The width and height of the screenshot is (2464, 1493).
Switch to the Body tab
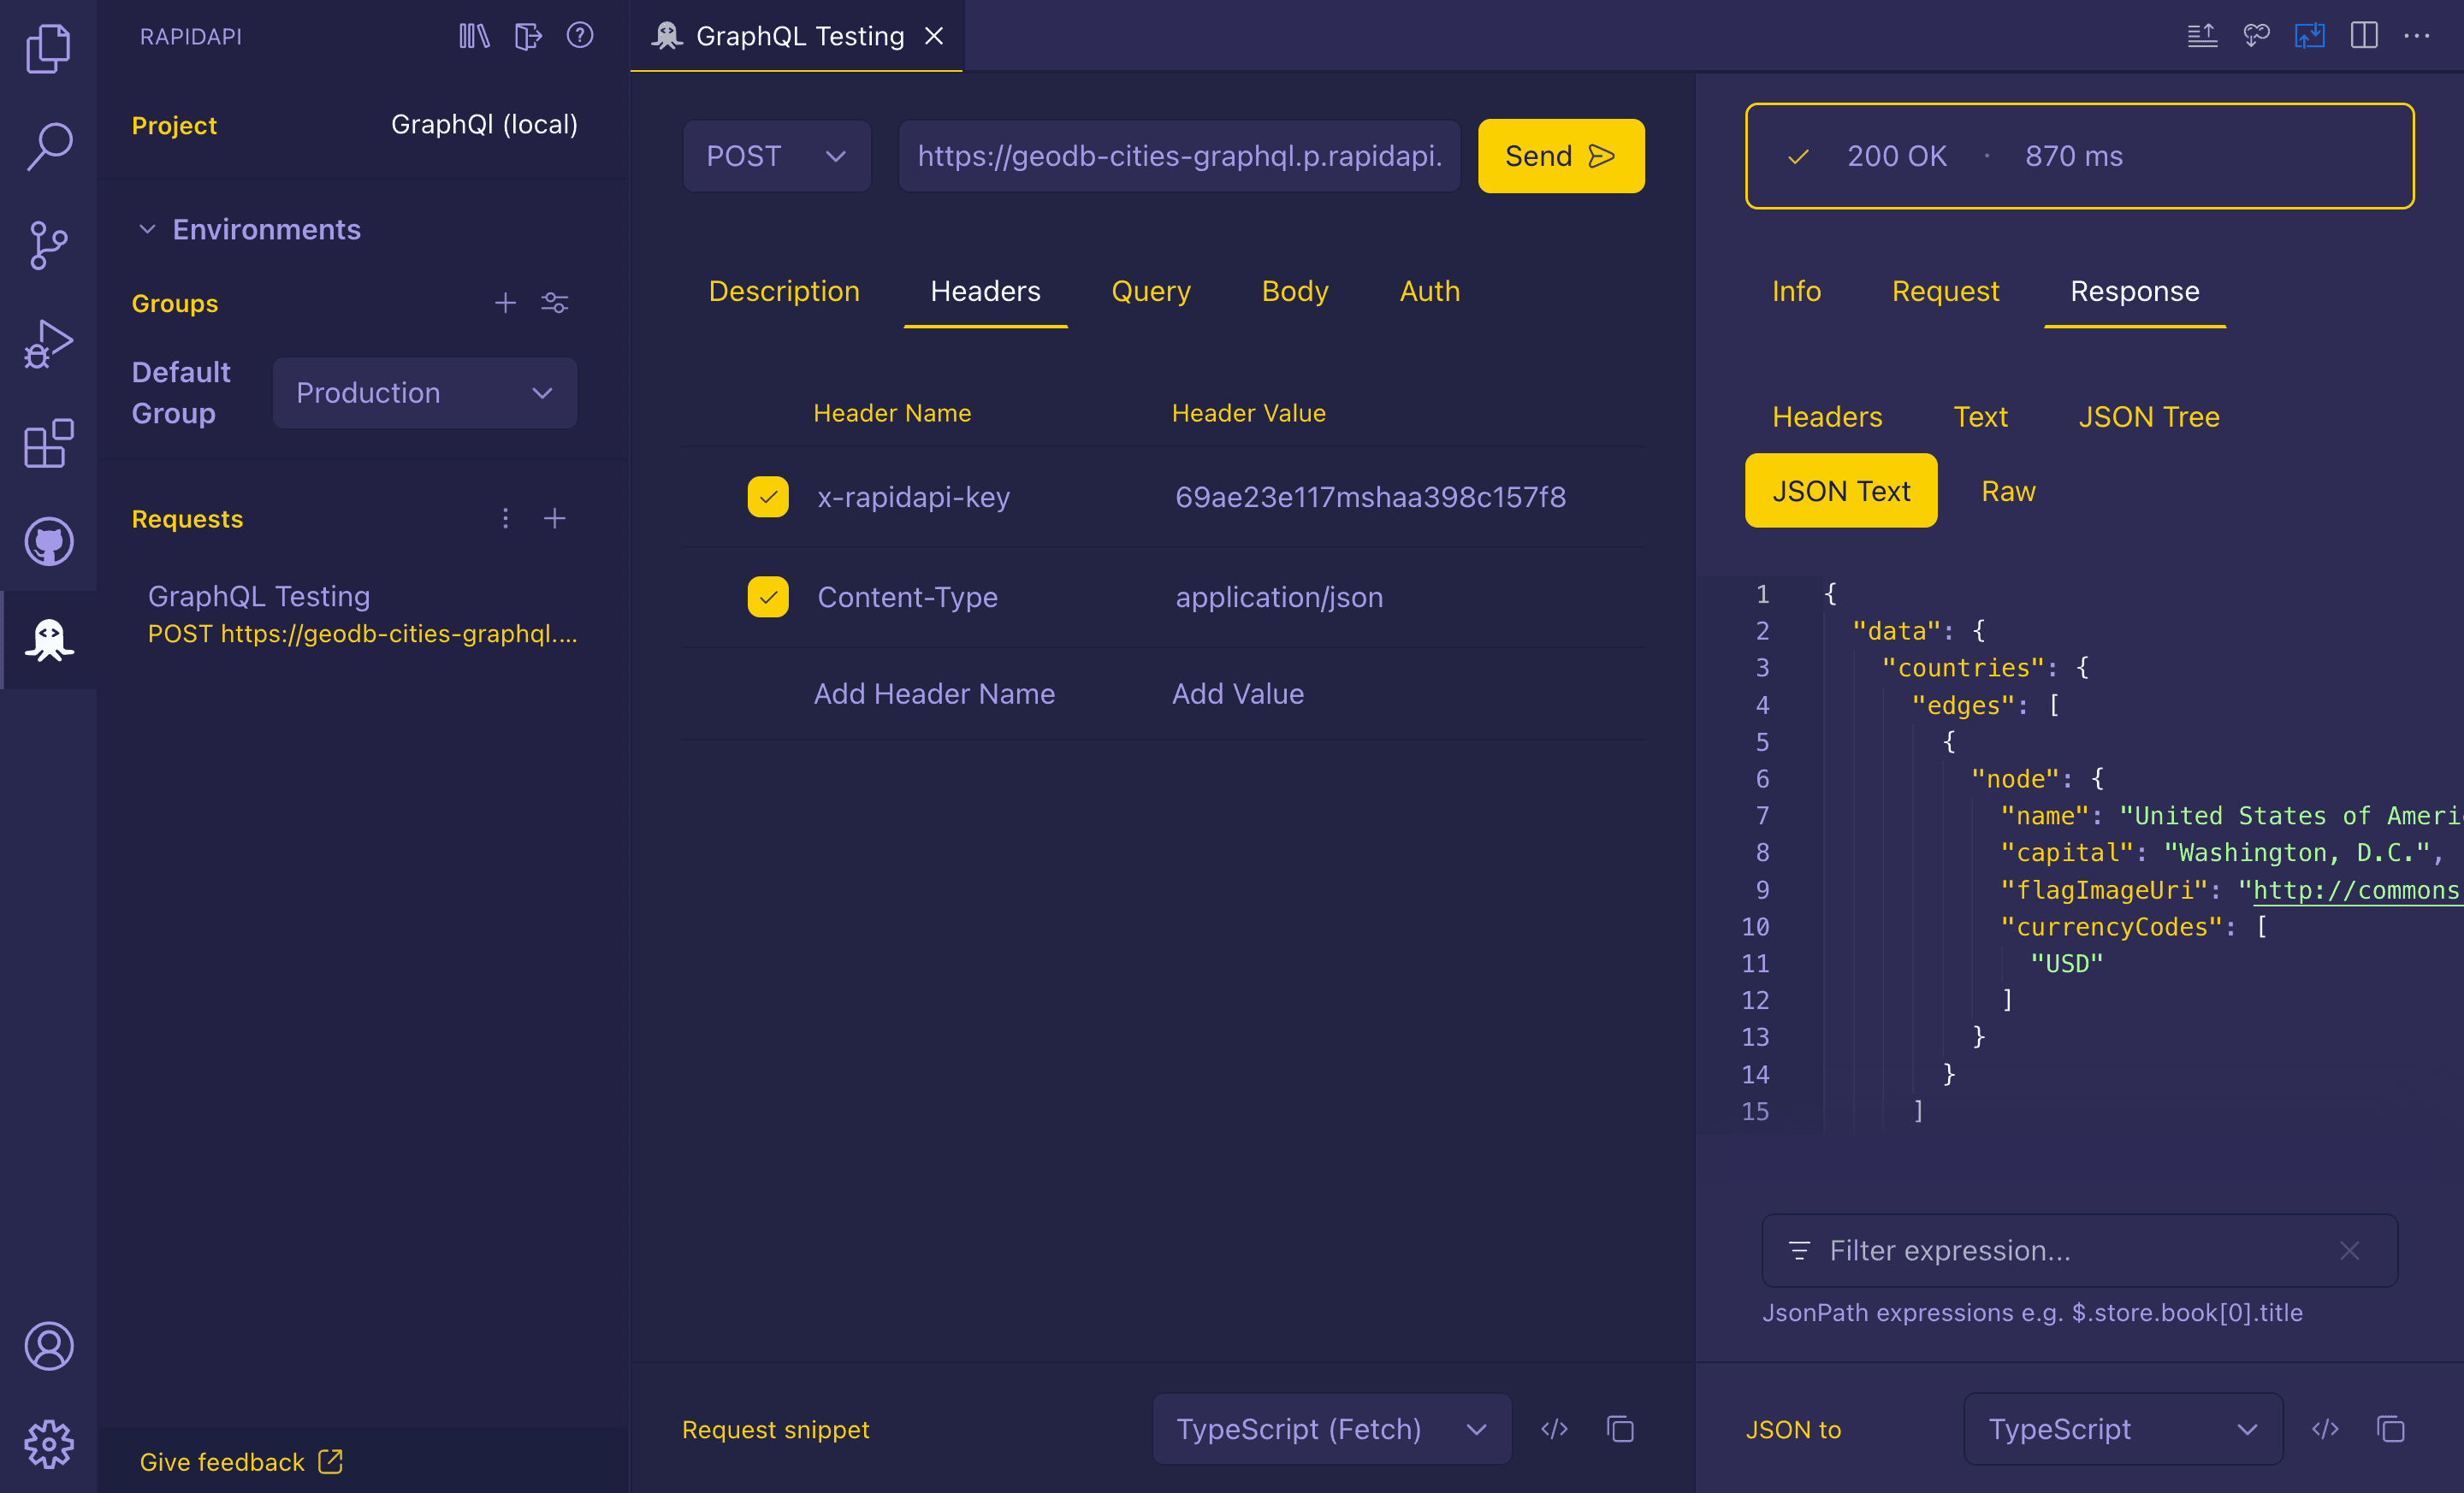[1295, 292]
